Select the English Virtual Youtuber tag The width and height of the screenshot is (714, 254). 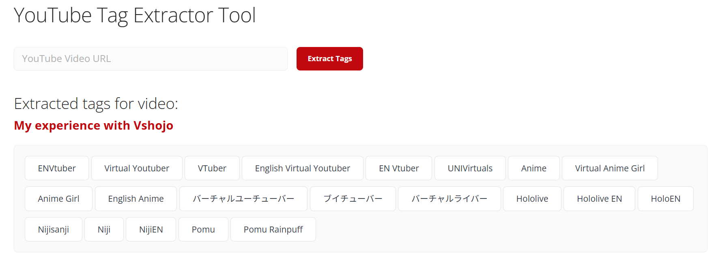(303, 168)
